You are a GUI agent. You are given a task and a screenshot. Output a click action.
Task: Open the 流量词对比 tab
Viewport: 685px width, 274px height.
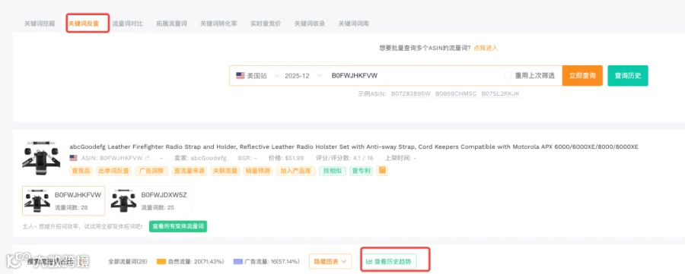pos(128,24)
